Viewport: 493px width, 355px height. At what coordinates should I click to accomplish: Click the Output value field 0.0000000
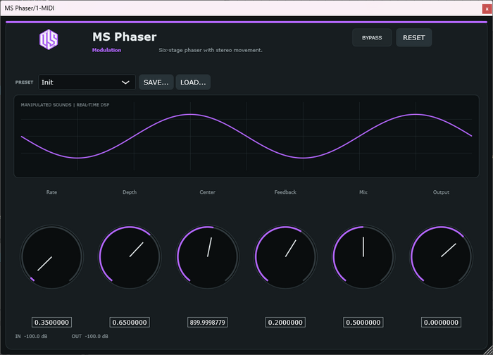coord(441,323)
